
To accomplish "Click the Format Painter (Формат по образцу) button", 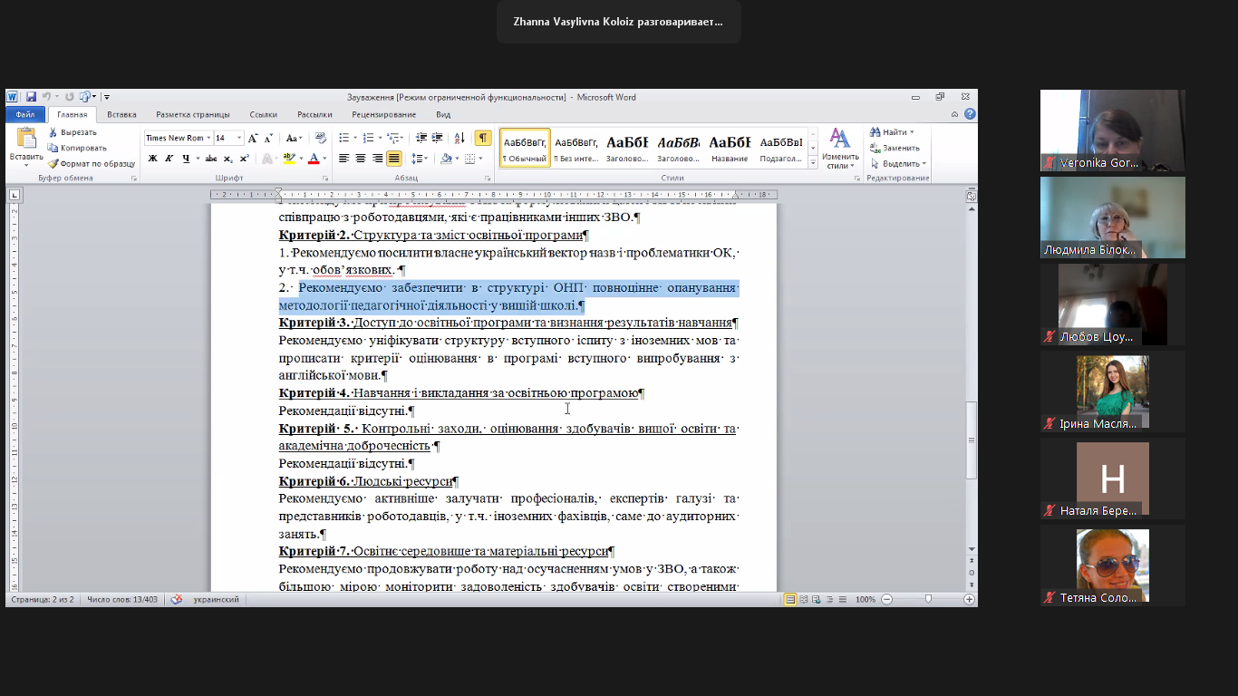I will point(92,164).
